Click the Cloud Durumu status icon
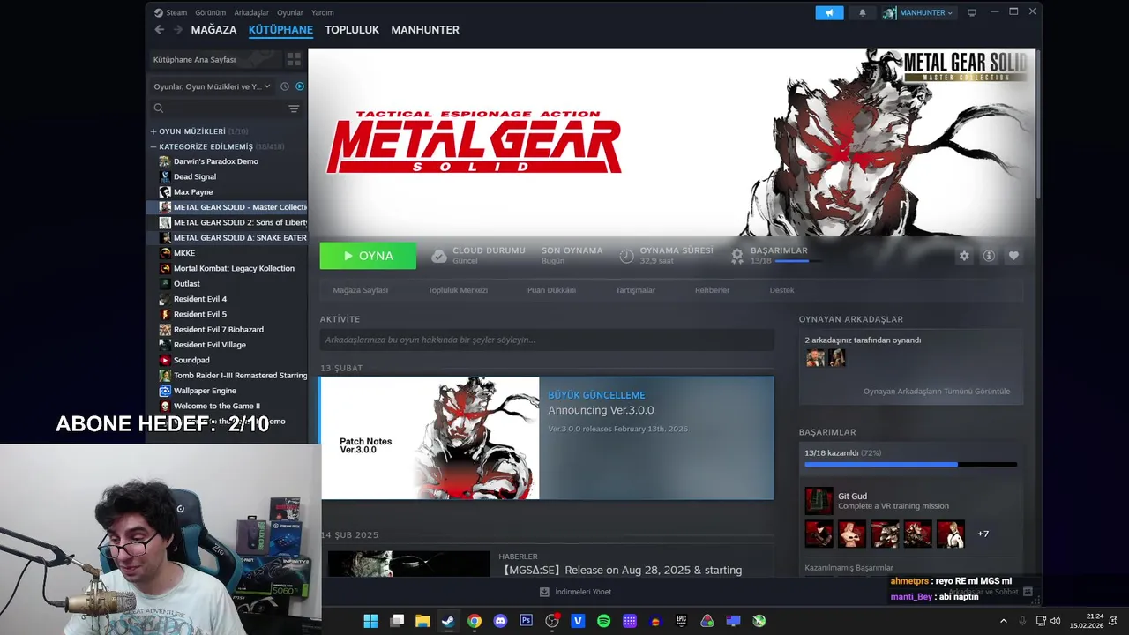 point(438,256)
